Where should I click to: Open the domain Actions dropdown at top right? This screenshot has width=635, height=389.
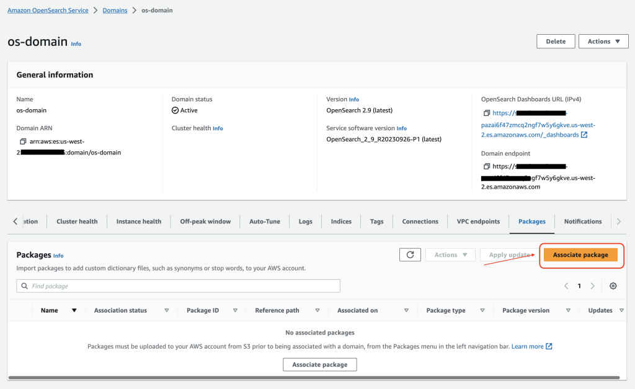coord(603,42)
